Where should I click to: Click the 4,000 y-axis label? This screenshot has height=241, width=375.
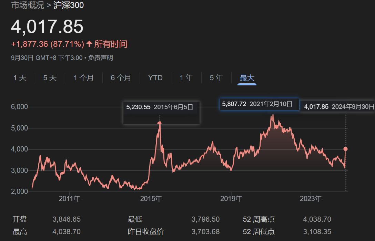click(19, 149)
